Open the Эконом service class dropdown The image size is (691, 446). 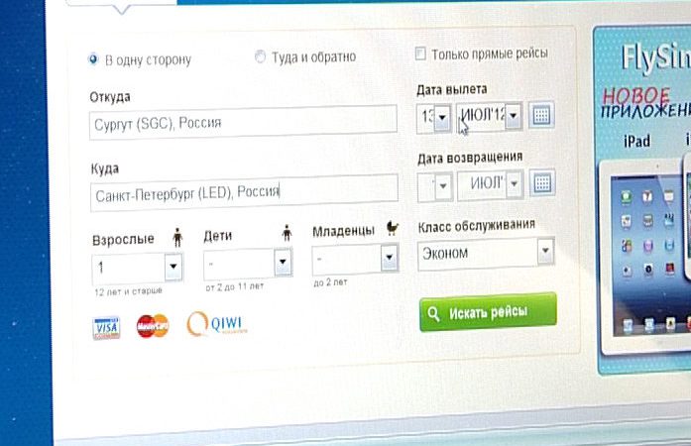486,253
